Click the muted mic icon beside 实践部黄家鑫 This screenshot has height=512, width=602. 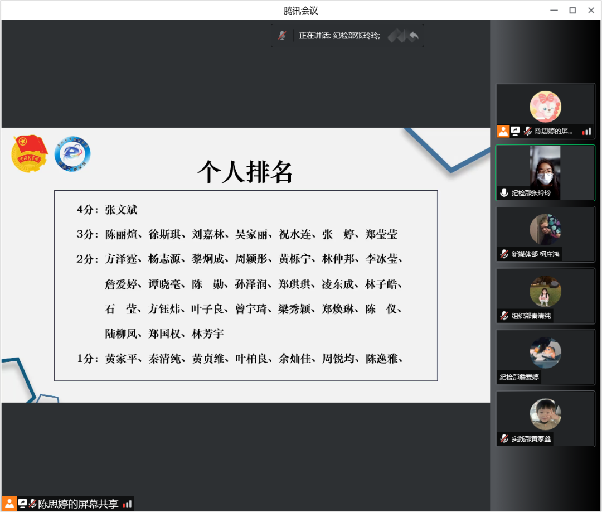pos(504,439)
